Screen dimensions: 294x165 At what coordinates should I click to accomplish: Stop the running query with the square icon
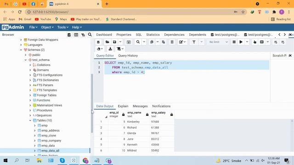[234, 42]
